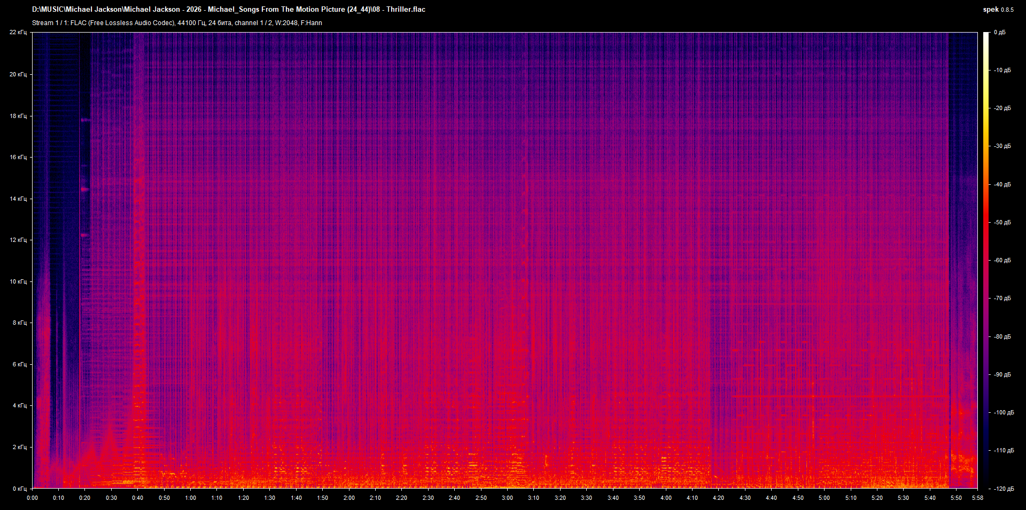1026x510 pixels.
Task: Click the -30 дБ level scale label
Action: point(1001,146)
